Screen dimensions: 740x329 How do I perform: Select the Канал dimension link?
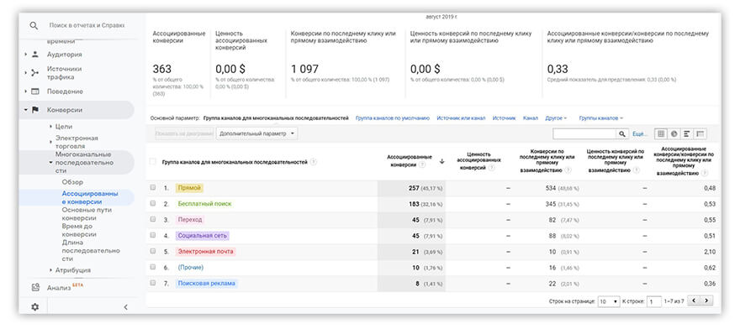tap(531, 117)
